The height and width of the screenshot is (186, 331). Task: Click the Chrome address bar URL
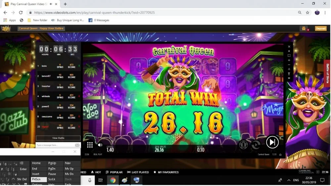click(x=94, y=13)
